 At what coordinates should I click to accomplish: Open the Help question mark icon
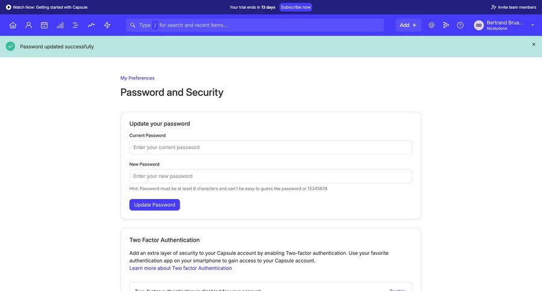pos(461,25)
